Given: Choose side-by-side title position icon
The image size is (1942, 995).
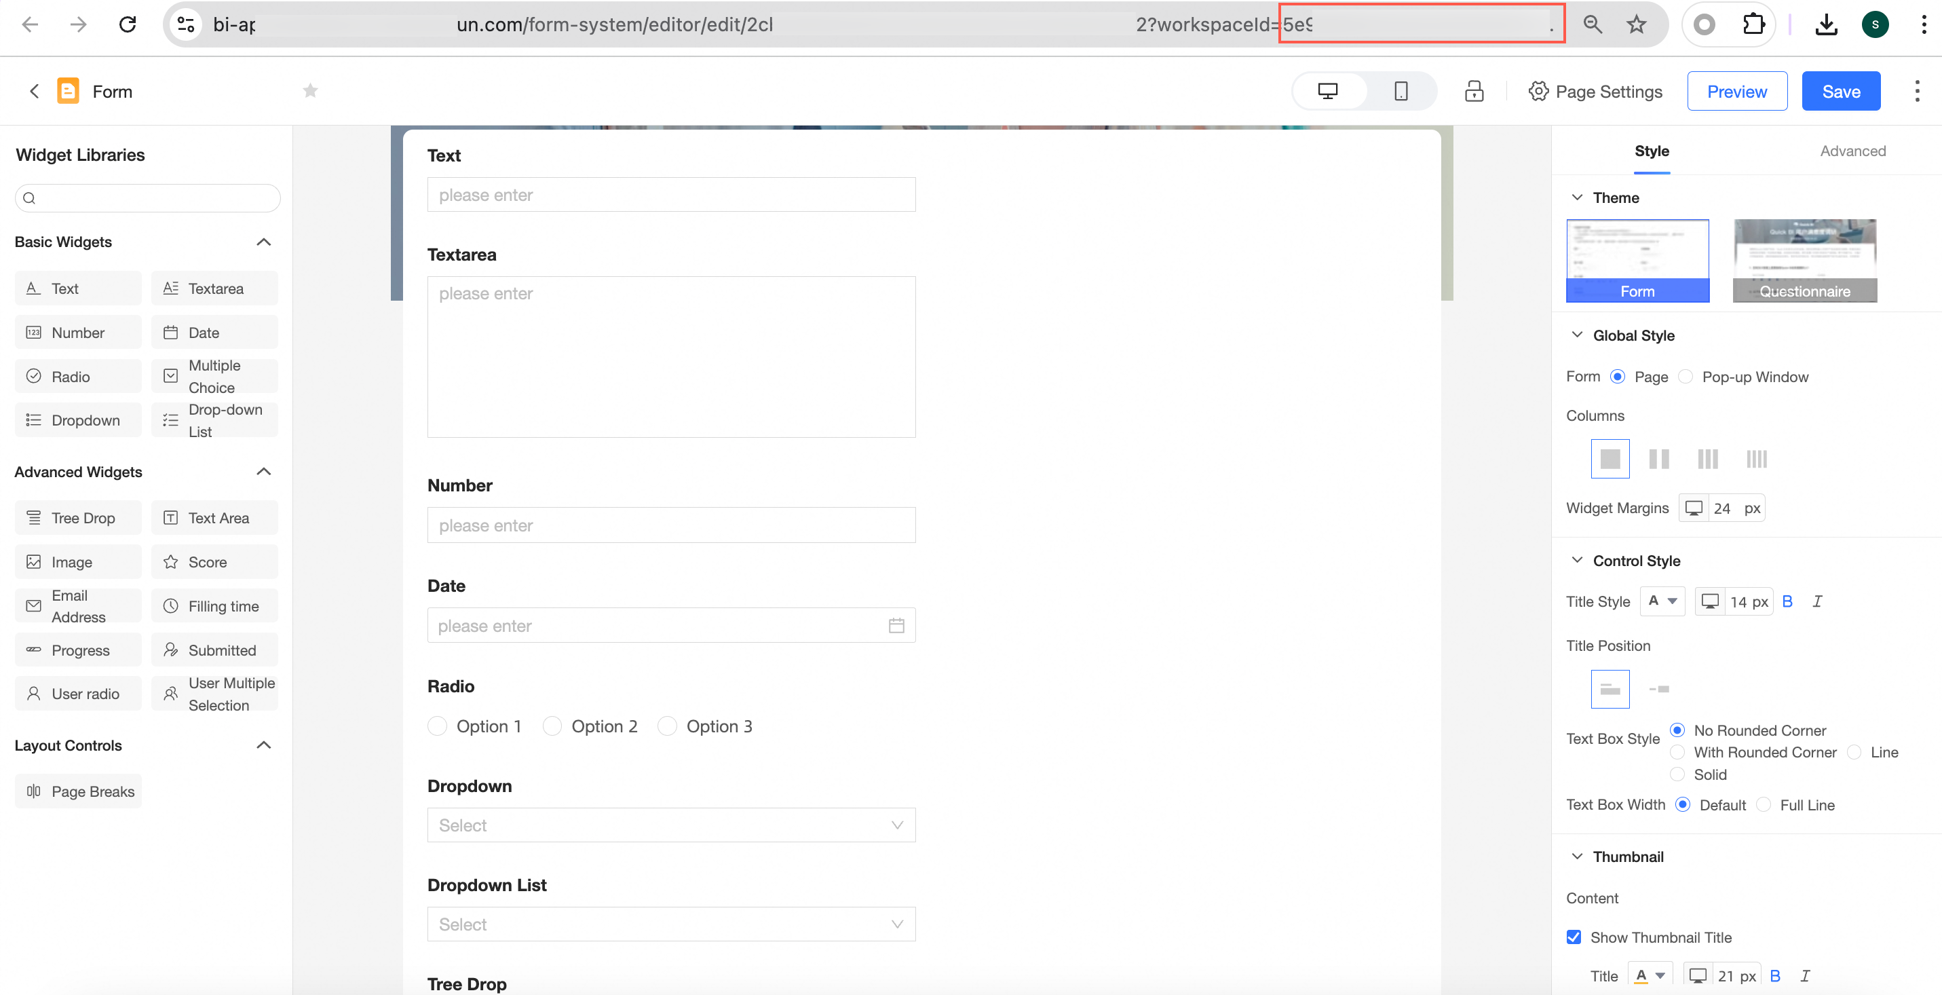Looking at the screenshot, I should click(1658, 689).
